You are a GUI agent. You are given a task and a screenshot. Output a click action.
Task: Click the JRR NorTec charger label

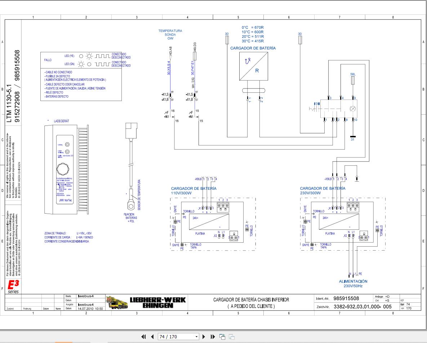point(66,200)
